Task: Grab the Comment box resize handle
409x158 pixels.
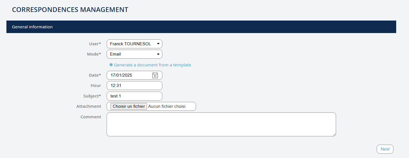Action: [334, 134]
